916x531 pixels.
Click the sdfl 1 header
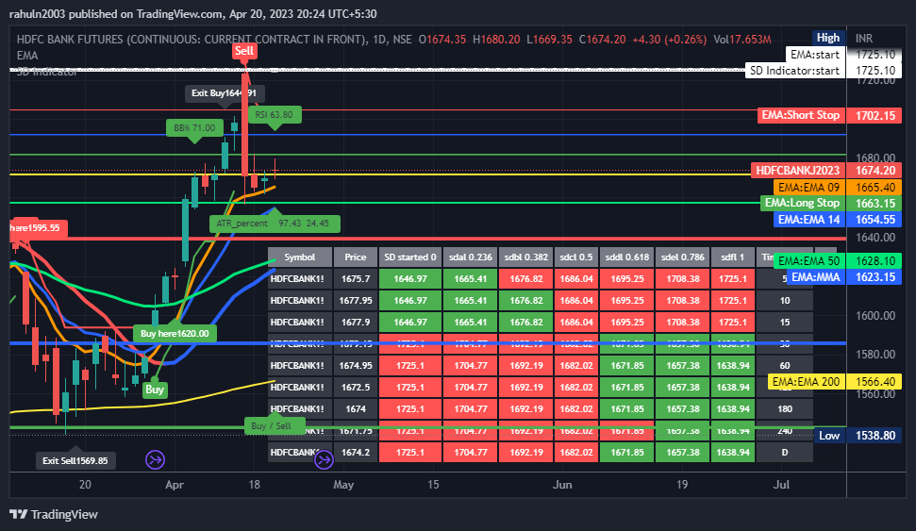point(733,257)
